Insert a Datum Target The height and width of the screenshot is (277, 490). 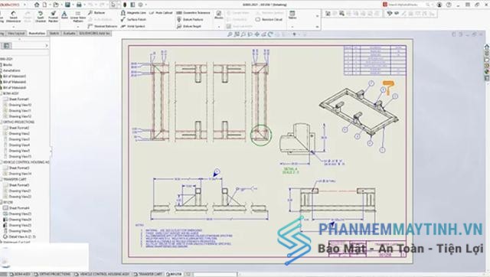click(189, 26)
